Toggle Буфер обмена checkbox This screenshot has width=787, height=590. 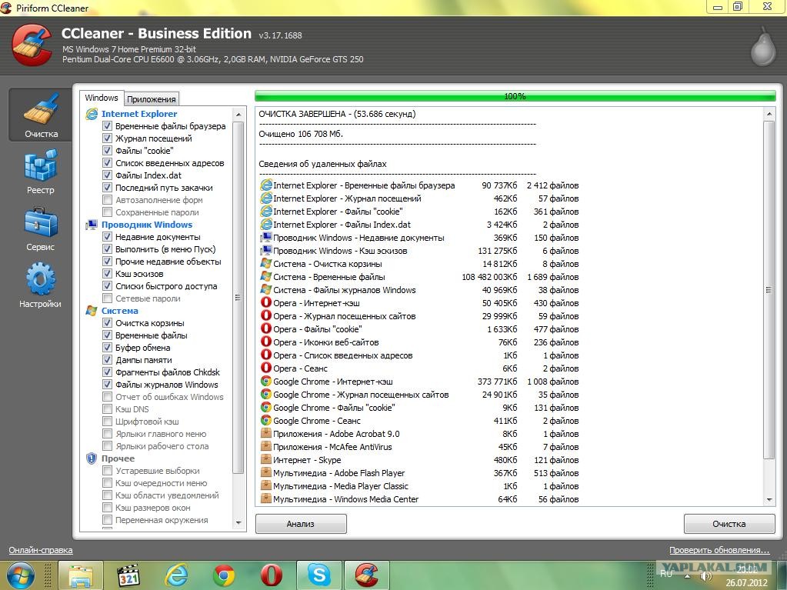coord(107,347)
